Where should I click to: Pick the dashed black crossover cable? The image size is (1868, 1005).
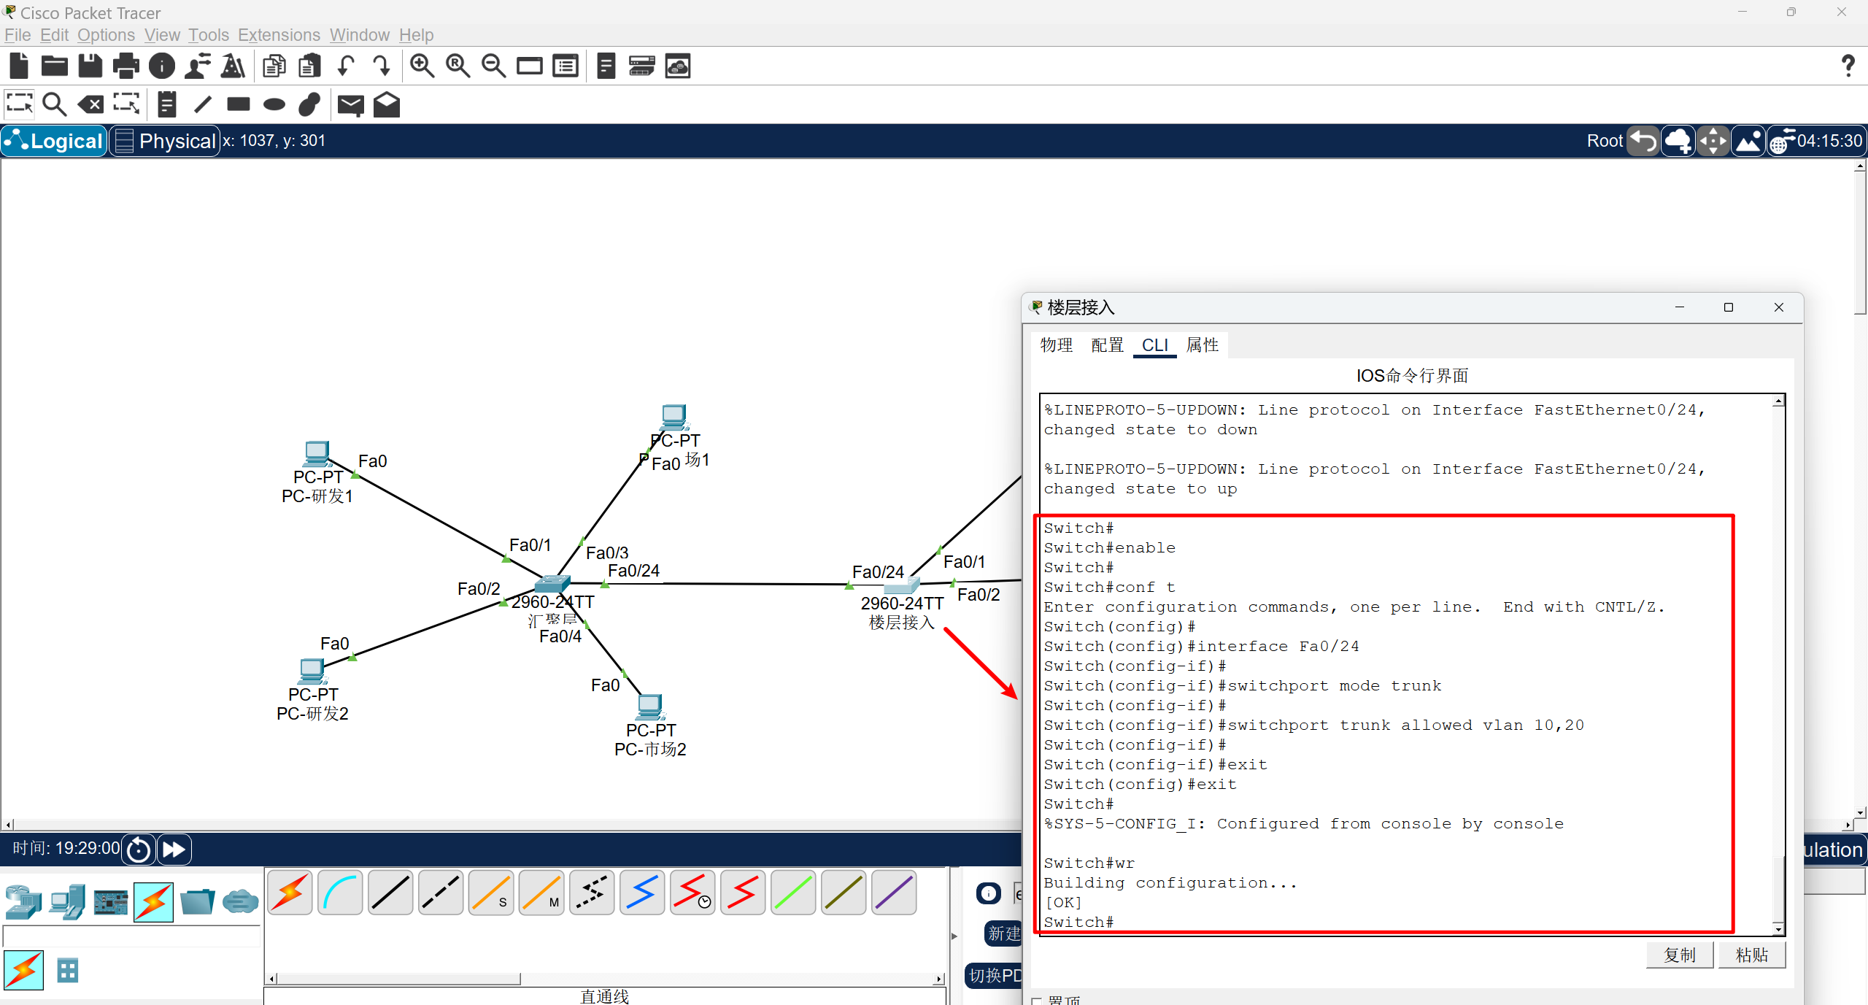click(x=441, y=893)
